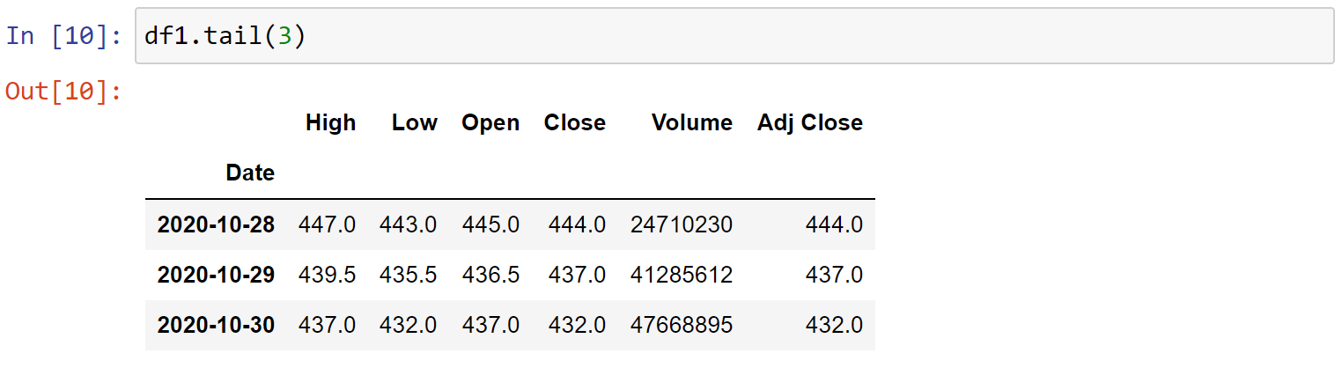Click the Open value 436.5
Viewport: 1342px width, 368px height.
[490, 275]
